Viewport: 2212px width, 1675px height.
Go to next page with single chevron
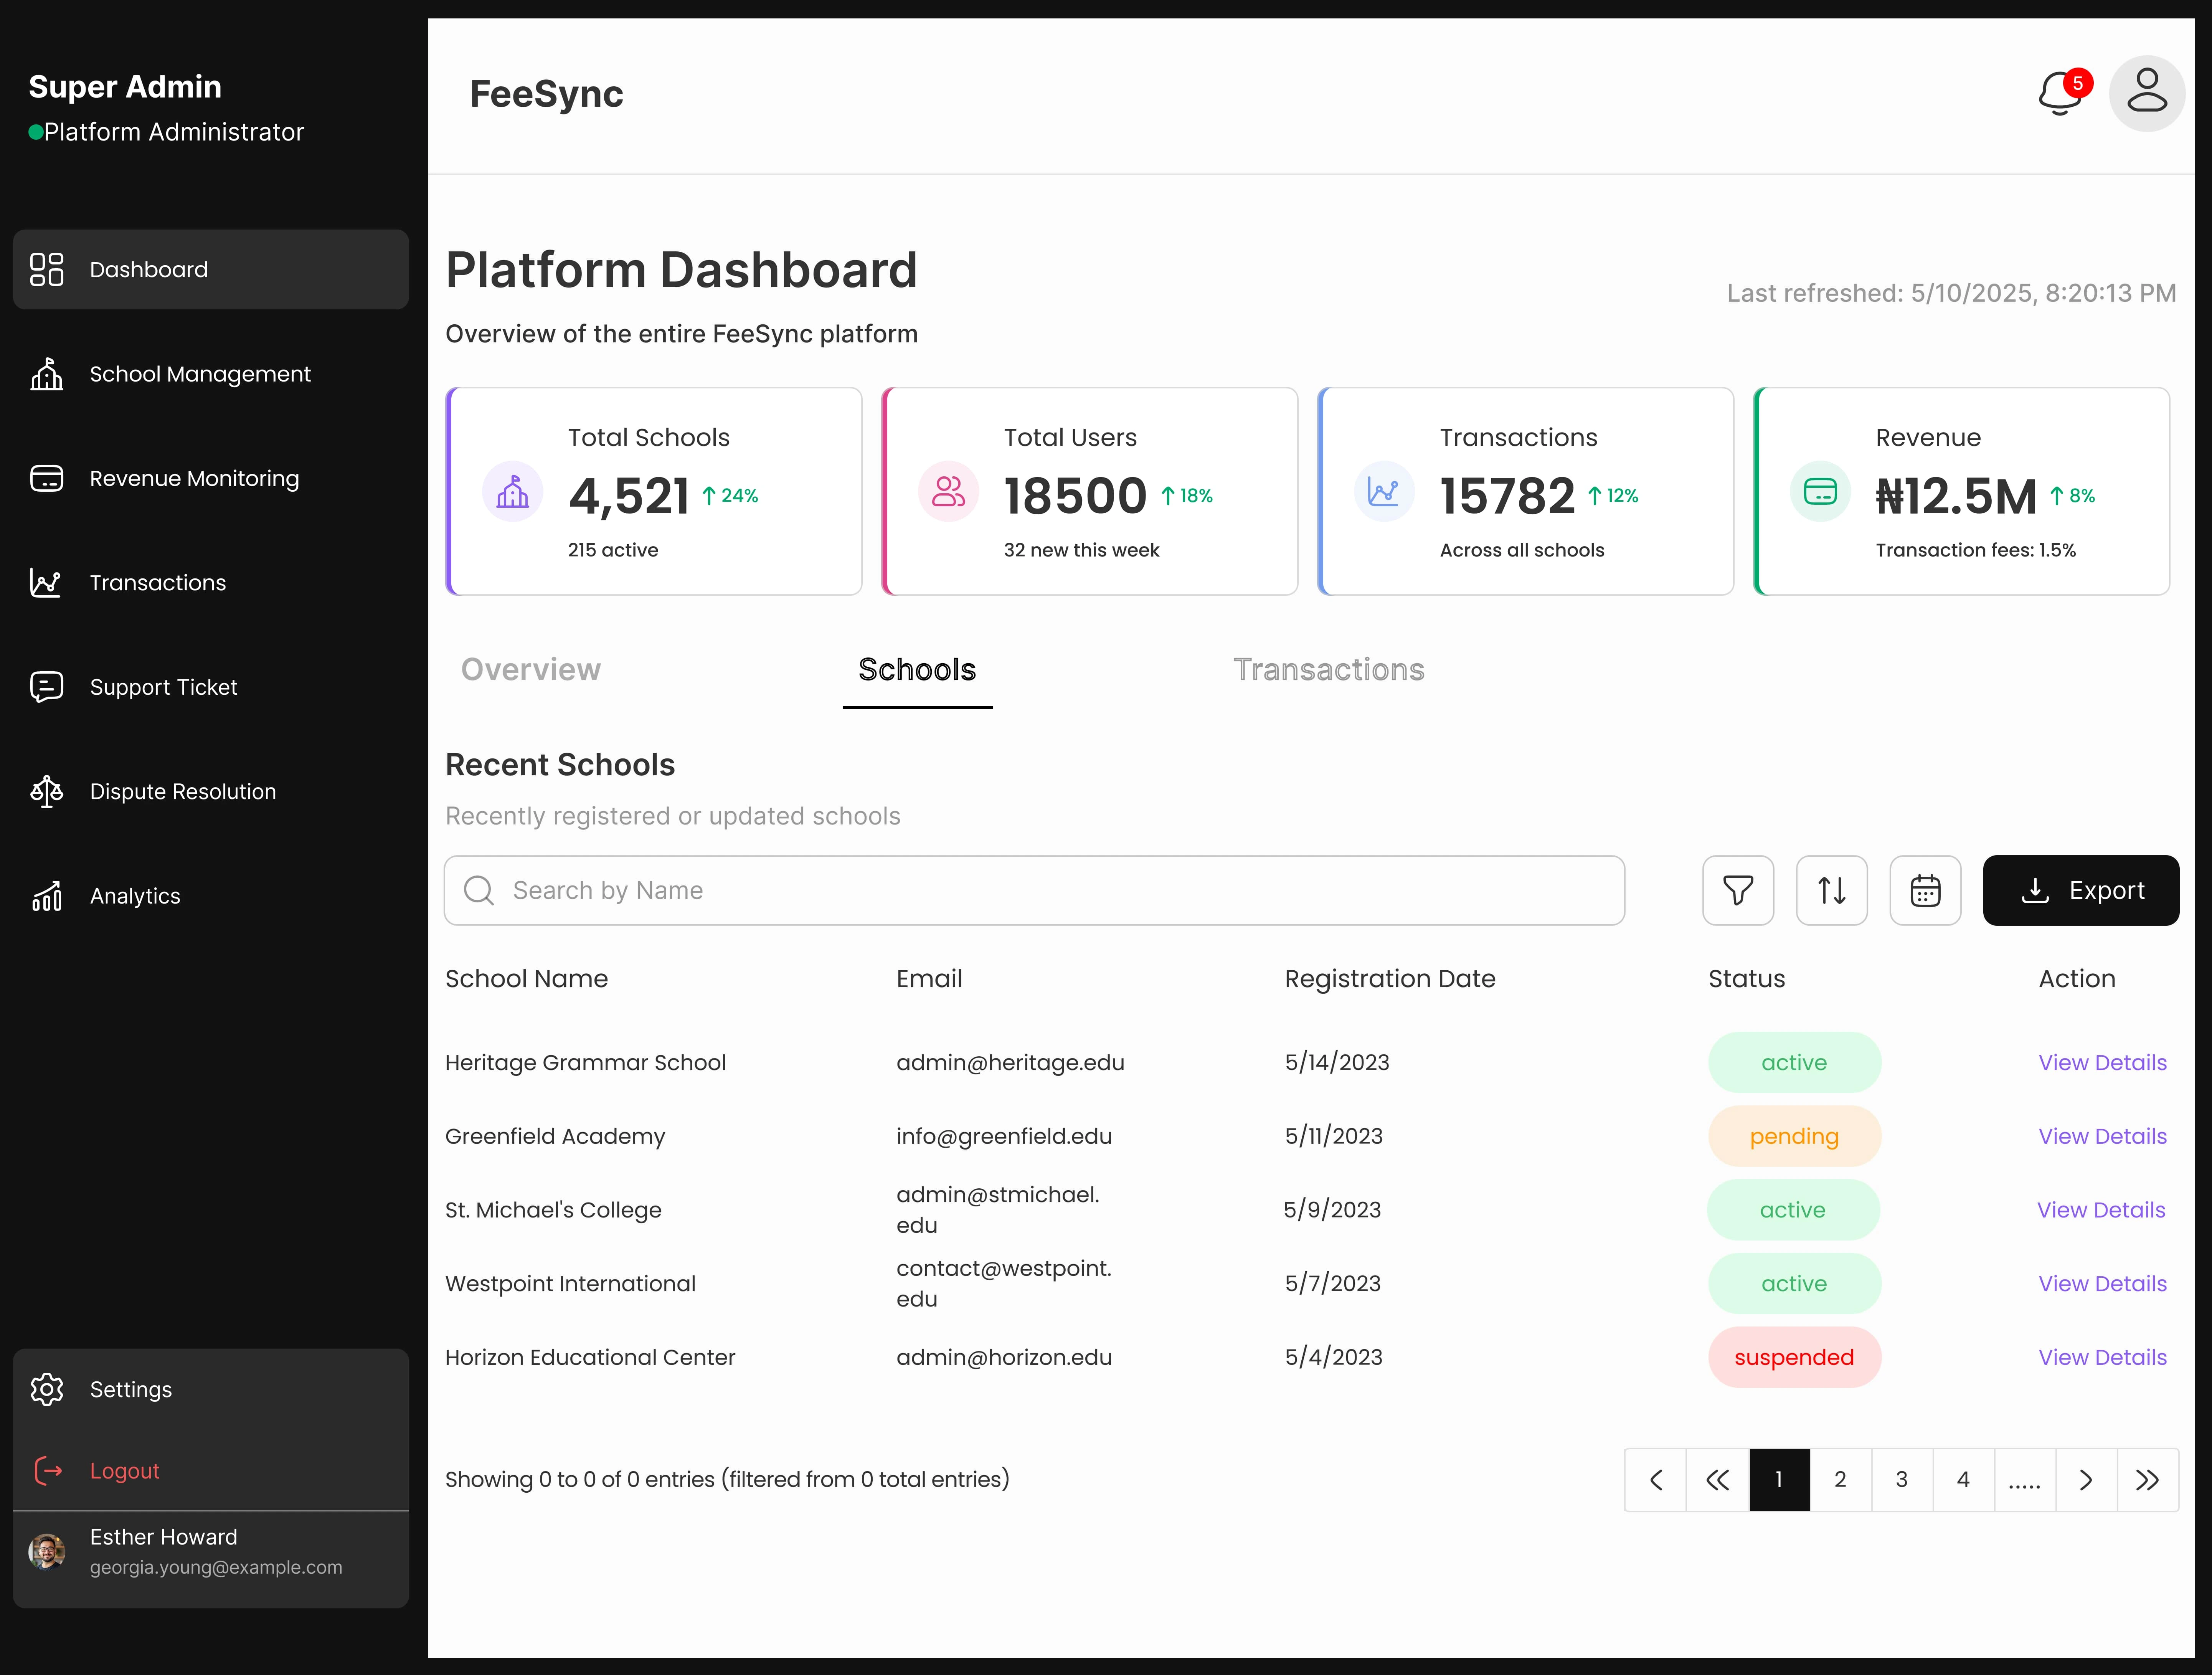coord(2086,1480)
